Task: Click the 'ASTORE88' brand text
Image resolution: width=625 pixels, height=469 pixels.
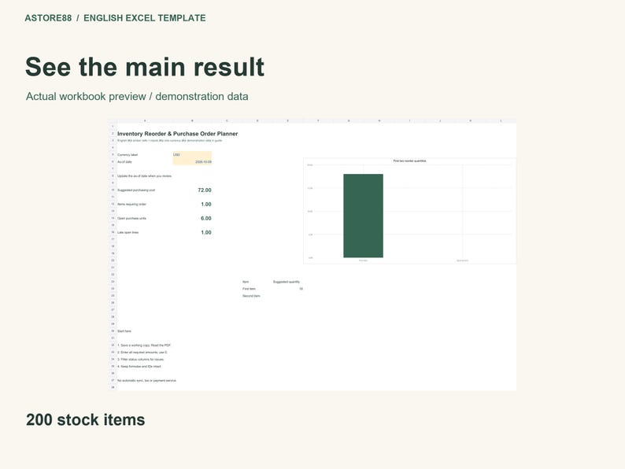Action: coord(48,18)
